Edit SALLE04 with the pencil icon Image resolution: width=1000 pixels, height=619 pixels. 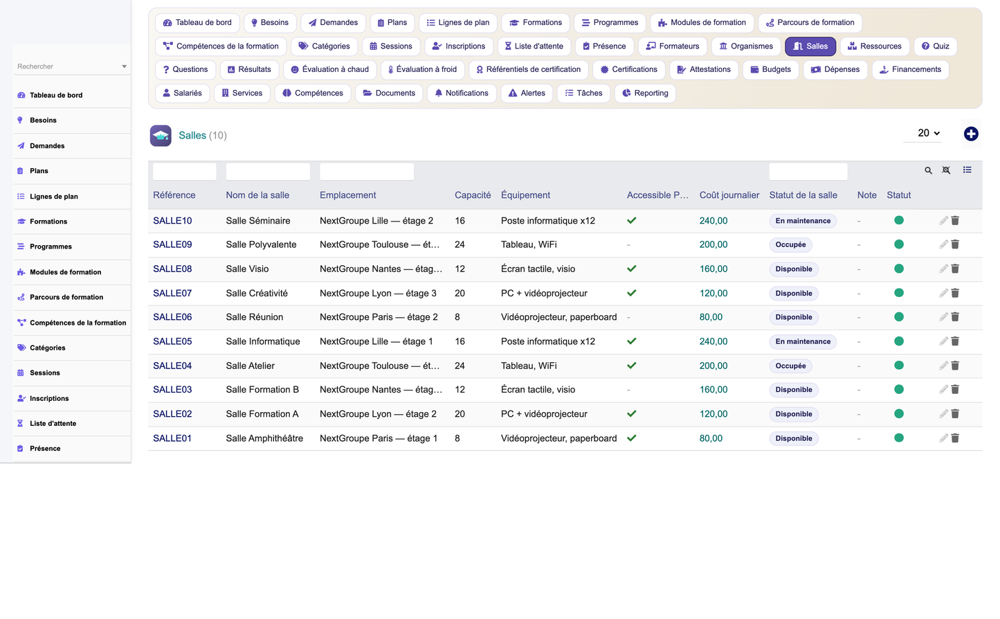[x=943, y=366]
